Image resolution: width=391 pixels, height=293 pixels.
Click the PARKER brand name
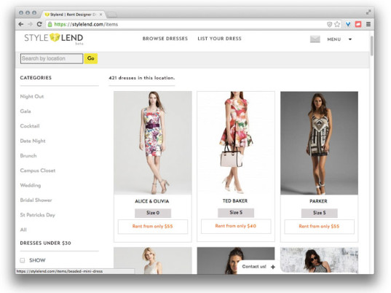pos(318,201)
